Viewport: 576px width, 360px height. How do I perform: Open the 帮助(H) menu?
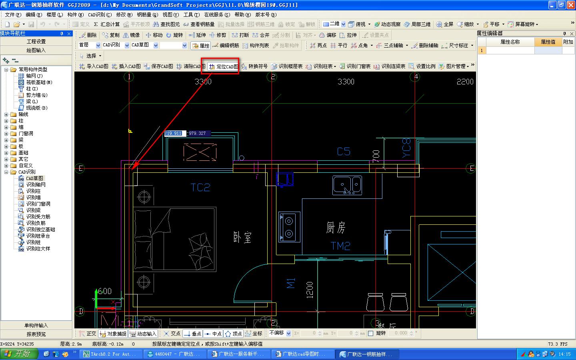pos(243,14)
